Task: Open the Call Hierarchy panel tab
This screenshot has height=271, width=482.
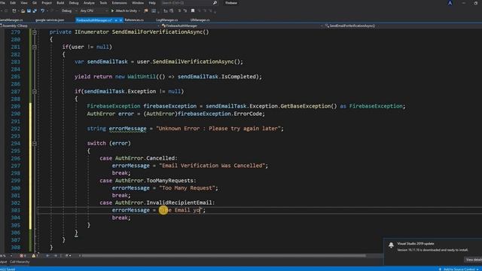Action: tap(20, 262)
